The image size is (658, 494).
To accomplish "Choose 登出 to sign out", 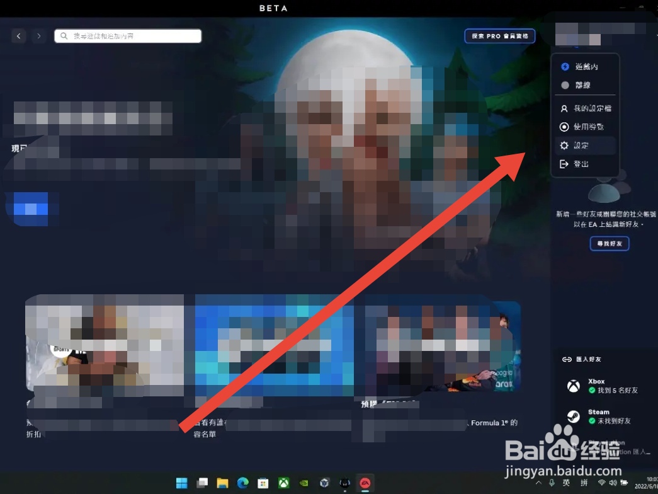I will click(x=586, y=164).
